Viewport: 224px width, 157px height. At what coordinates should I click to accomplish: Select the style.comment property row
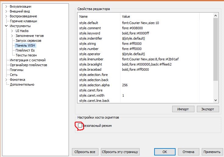(90, 28)
